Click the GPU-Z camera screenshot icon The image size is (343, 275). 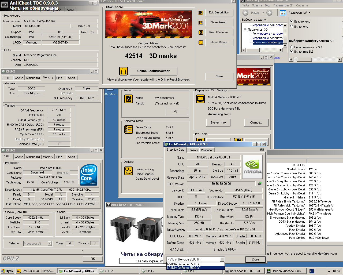point(262,150)
